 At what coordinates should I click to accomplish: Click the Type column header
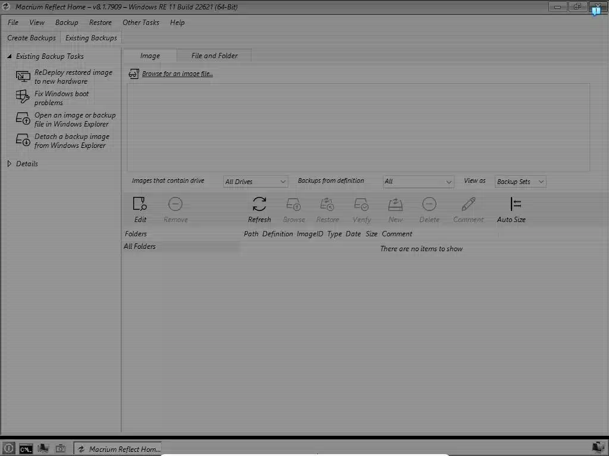coord(334,234)
